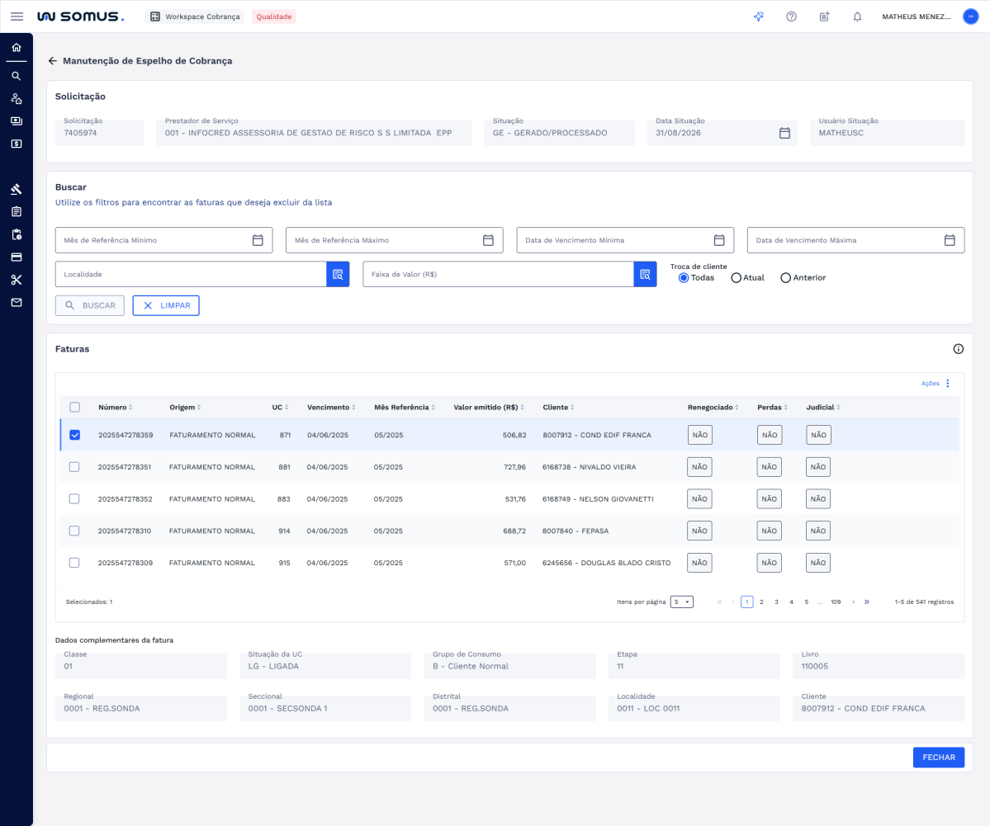Go back using arrow beside page title

[52, 60]
